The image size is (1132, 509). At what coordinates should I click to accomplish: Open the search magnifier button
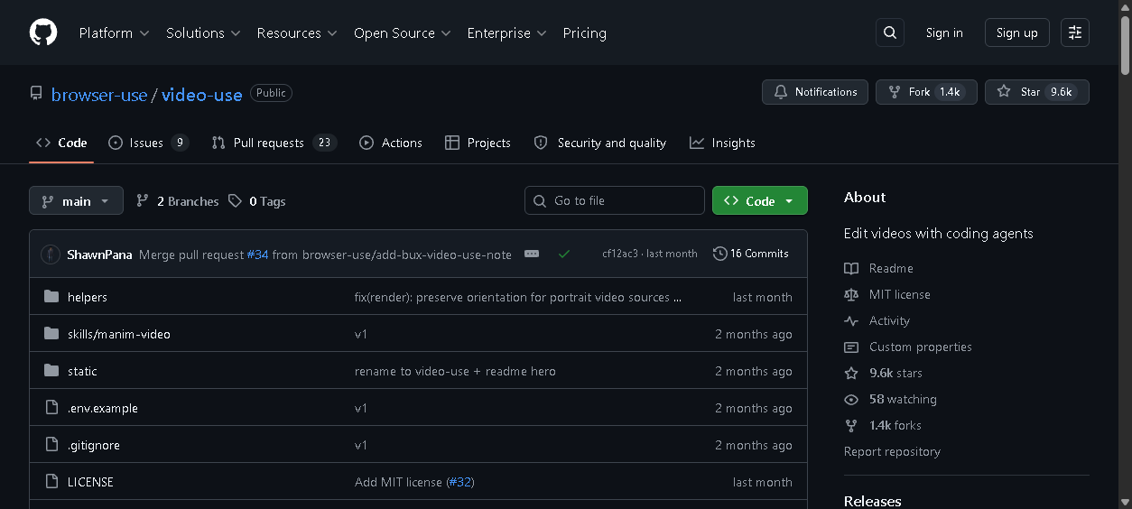[890, 32]
